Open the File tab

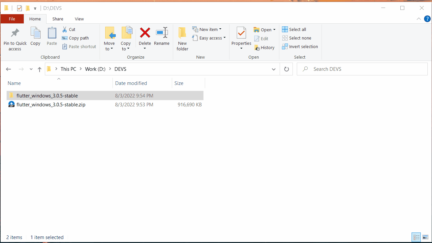(12, 19)
